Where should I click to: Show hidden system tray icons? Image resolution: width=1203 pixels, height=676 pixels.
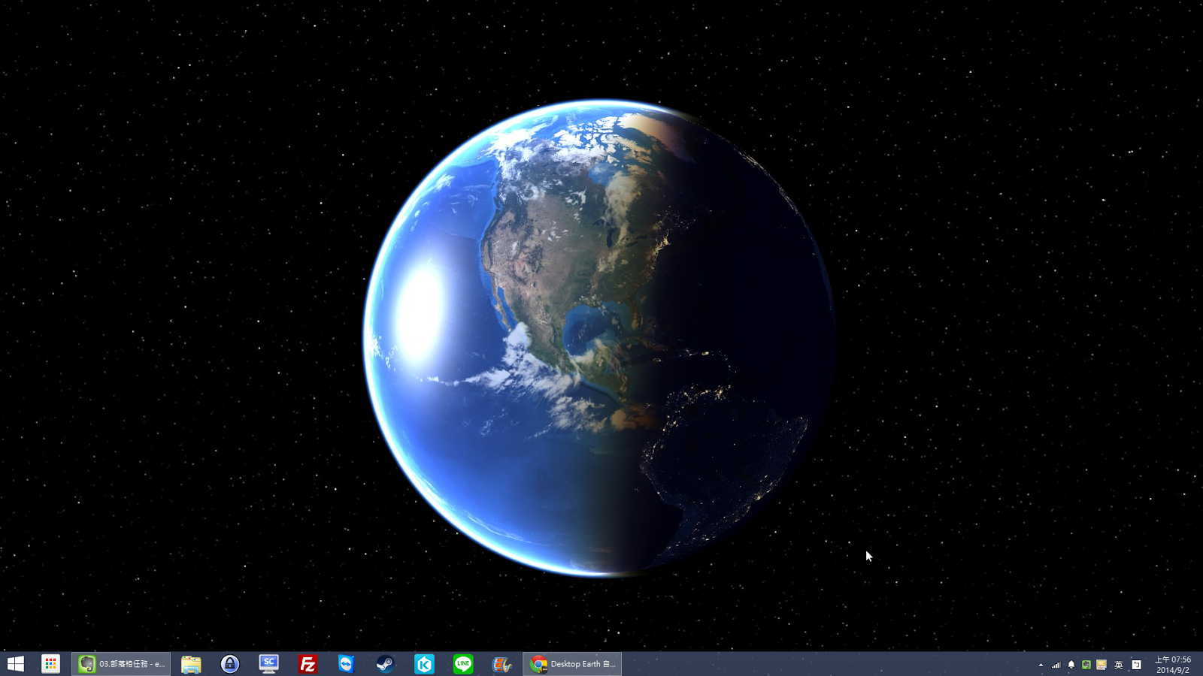pos(1041,665)
